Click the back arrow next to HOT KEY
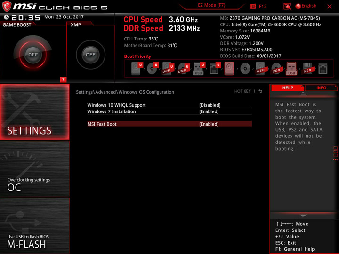339x254 pixels. tap(260, 91)
